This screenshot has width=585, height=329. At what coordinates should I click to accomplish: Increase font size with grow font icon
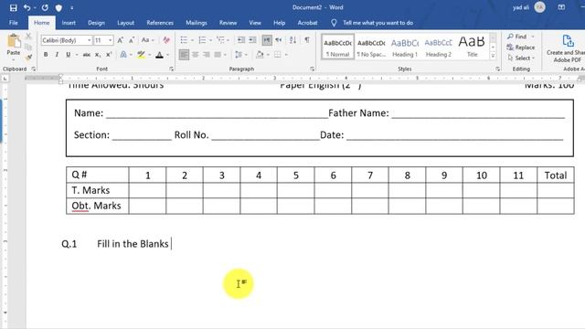[120, 40]
